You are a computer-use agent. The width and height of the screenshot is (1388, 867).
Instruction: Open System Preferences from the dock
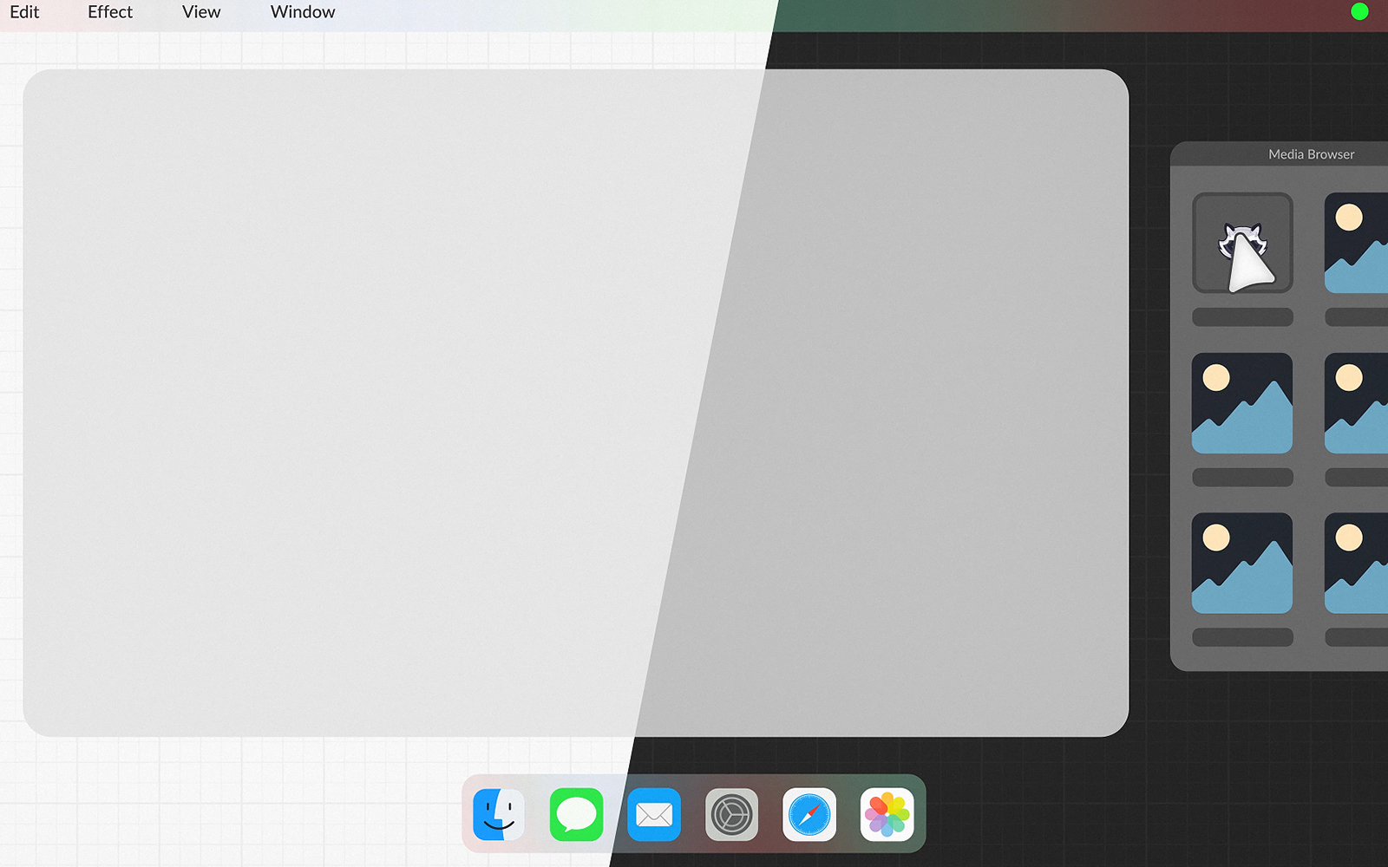click(731, 815)
